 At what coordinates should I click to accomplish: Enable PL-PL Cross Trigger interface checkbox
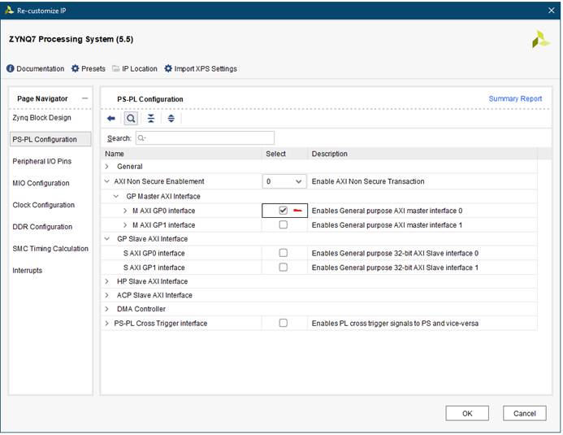click(283, 323)
